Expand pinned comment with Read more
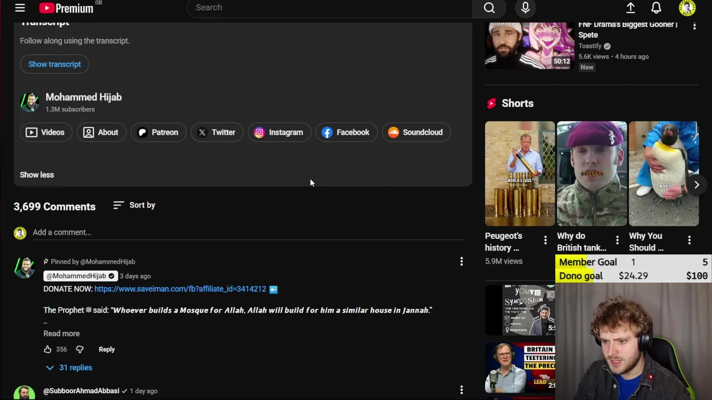The image size is (712, 400). [x=61, y=333]
